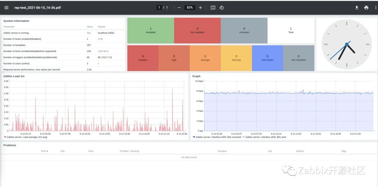The image size is (378, 187).
Task: Rotate the document counterclockwise
Action: (222, 7)
